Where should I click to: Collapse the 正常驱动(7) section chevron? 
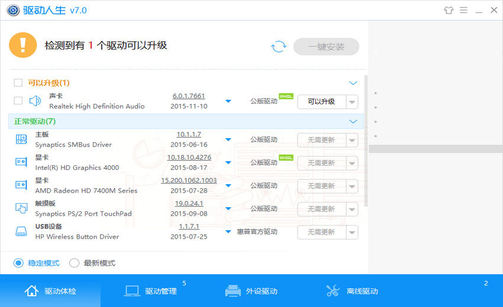[353, 122]
